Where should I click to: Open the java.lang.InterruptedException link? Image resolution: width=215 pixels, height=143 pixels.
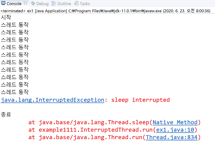pos(52,100)
